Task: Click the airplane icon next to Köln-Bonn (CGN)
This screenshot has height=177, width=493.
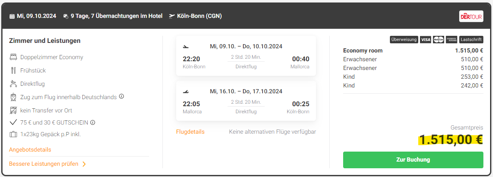Action: pyautogui.click(x=172, y=17)
